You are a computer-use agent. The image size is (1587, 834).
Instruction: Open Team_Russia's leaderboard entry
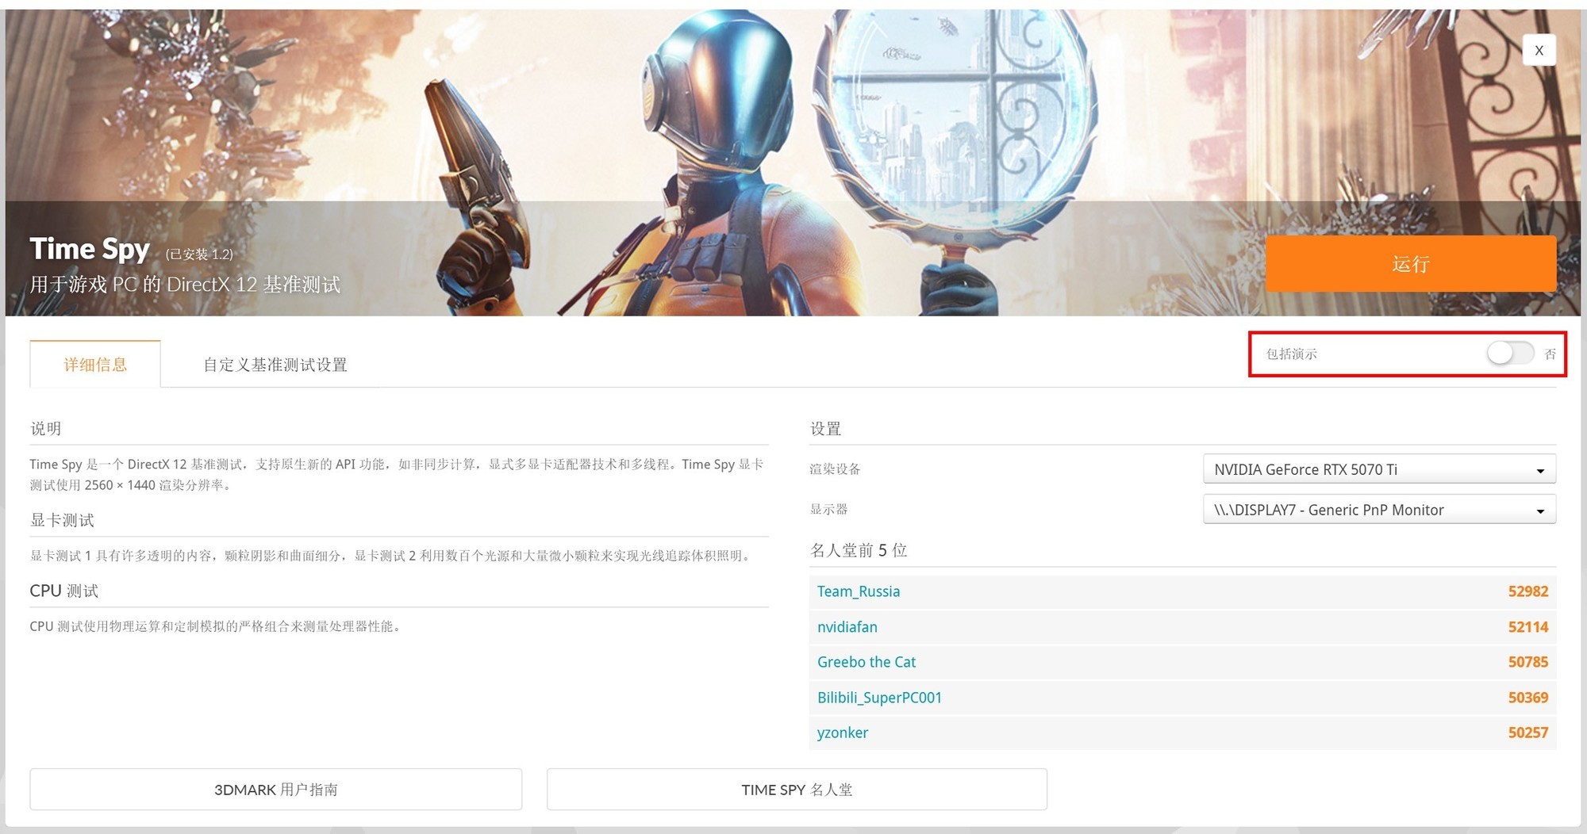(x=859, y=591)
